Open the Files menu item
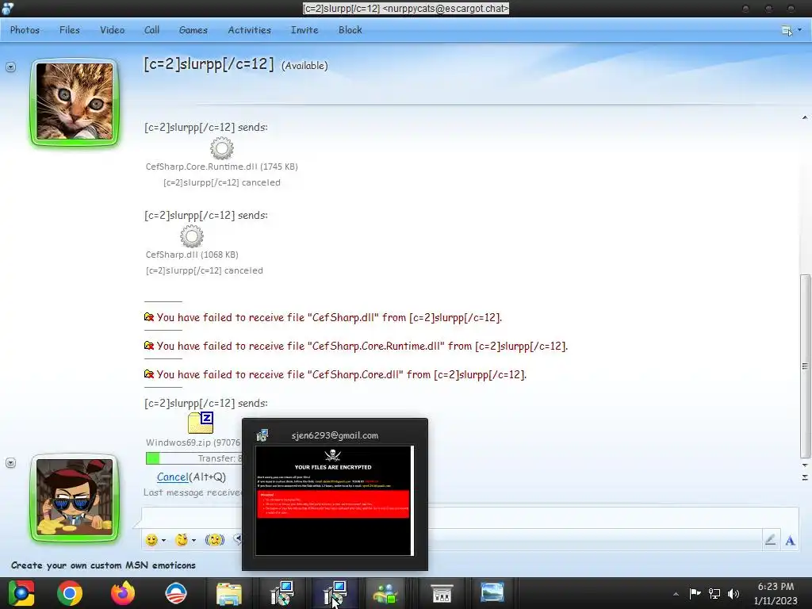 coord(70,30)
